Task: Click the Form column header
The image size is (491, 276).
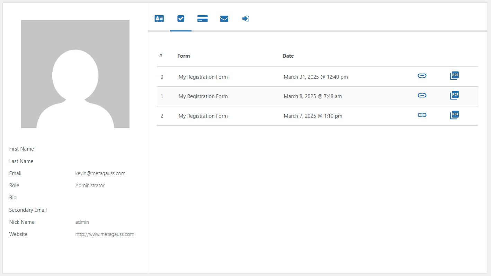Action: (x=183, y=56)
